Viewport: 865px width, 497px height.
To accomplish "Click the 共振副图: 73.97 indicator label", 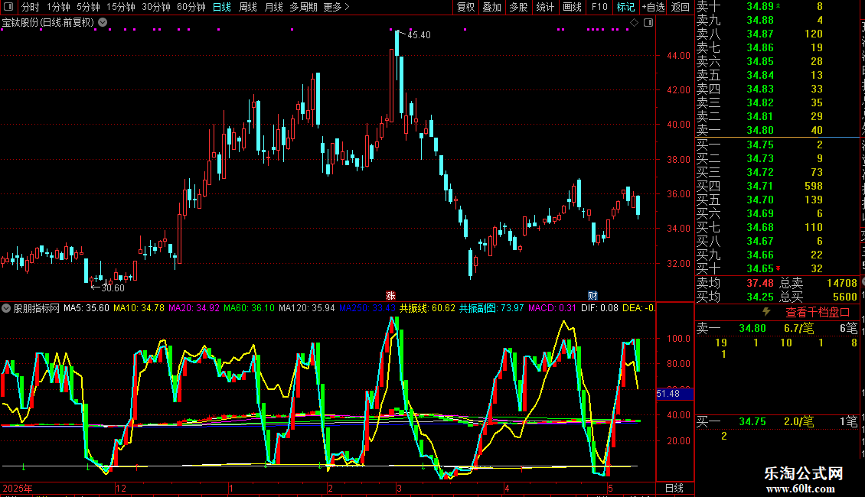I will [491, 308].
